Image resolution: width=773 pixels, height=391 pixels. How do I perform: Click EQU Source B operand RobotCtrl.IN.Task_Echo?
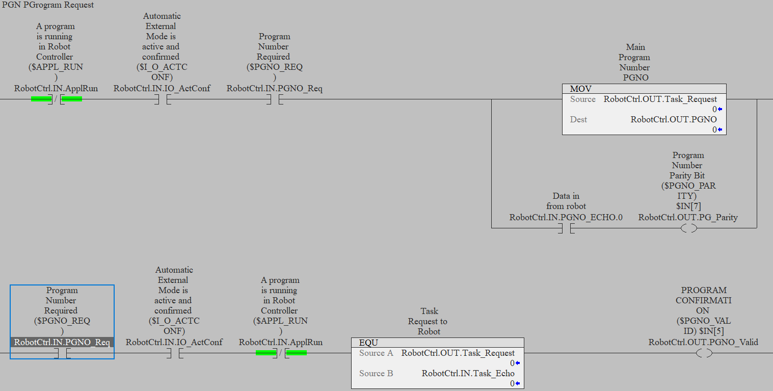point(468,373)
